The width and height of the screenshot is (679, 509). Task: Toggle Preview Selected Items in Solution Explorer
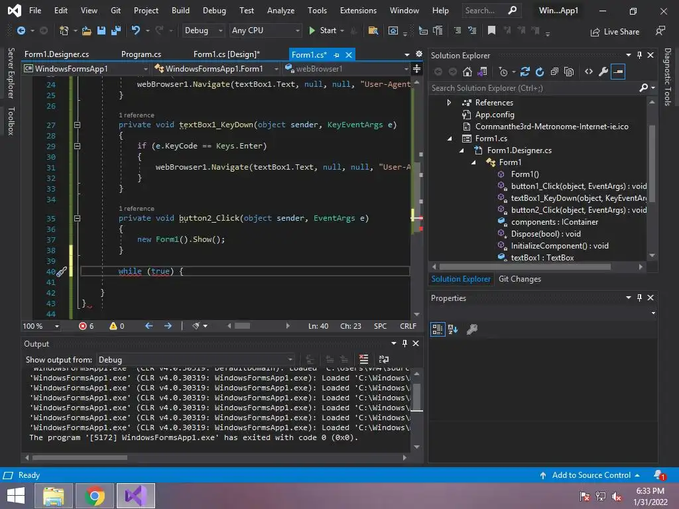coord(618,72)
